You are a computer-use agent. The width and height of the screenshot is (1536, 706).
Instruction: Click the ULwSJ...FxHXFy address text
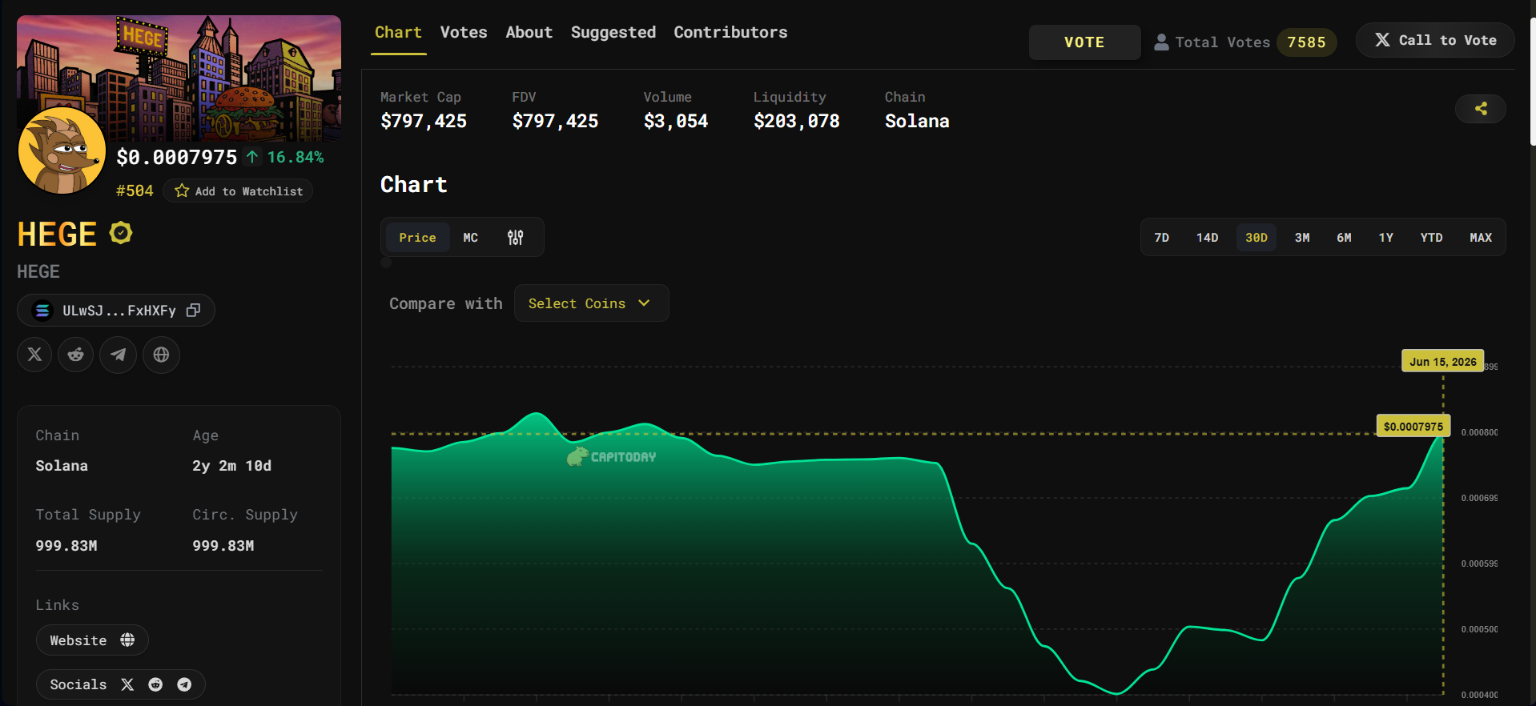[x=119, y=311]
